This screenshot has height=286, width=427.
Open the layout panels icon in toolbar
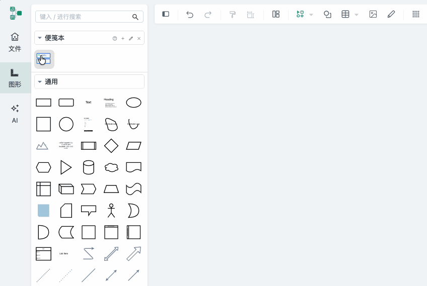276,14
